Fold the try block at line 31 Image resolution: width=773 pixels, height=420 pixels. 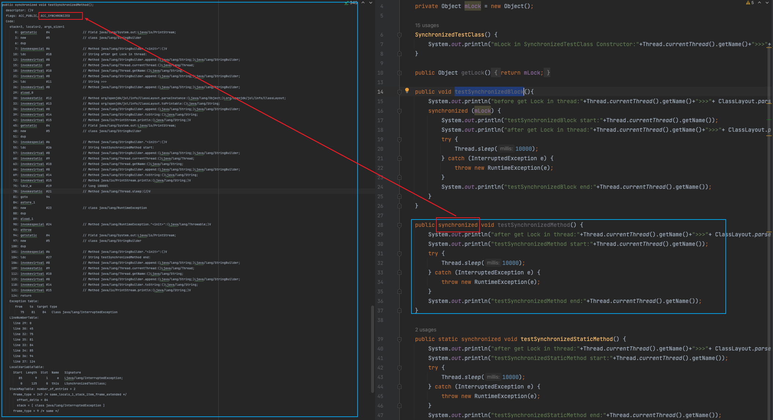(399, 254)
